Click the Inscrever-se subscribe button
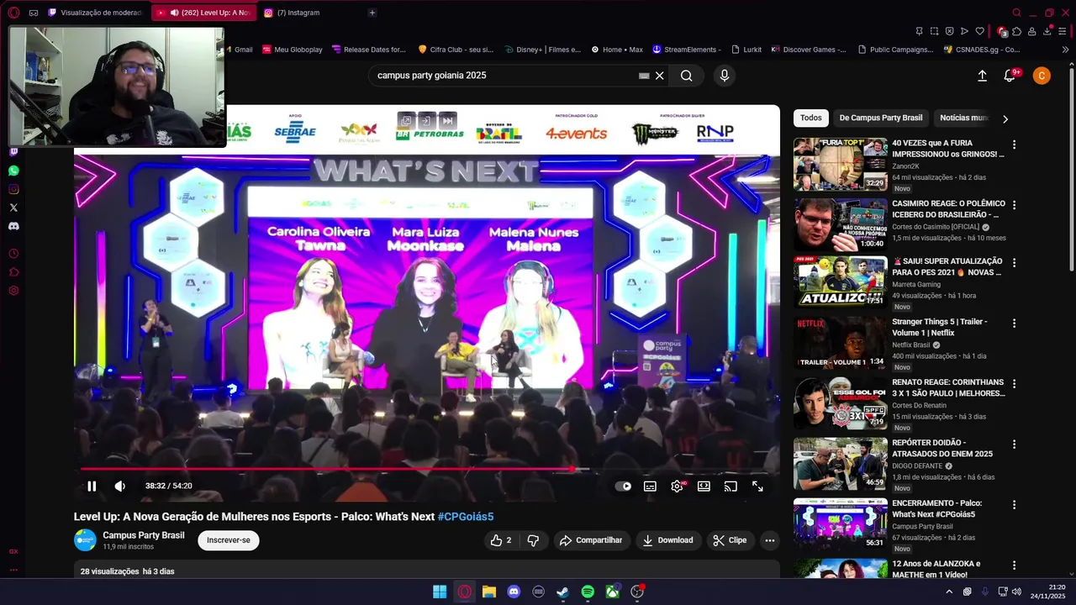Screen dimensions: 1076x605 pyautogui.click(x=229, y=540)
